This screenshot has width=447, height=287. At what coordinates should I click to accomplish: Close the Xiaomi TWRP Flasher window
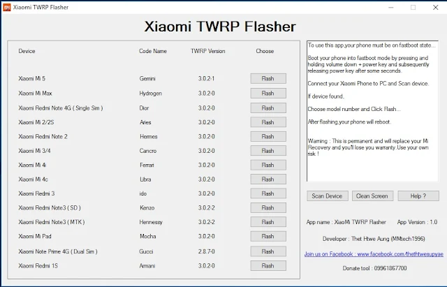[436, 8]
